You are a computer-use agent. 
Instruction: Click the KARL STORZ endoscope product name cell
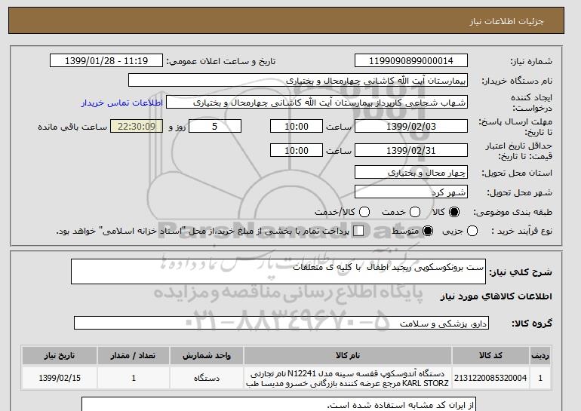click(348, 378)
